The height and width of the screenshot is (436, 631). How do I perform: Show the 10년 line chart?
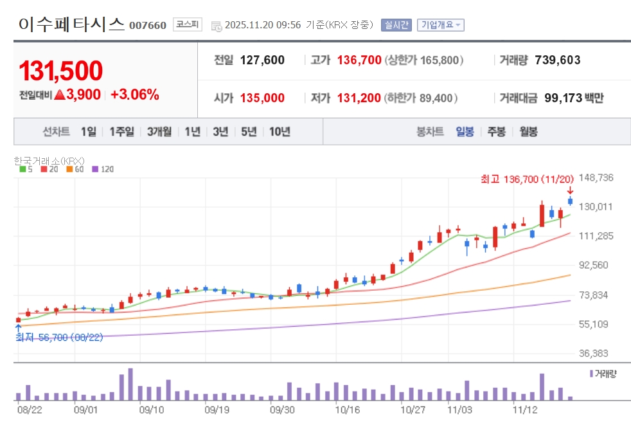pyautogui.click(x=280, y=132)
